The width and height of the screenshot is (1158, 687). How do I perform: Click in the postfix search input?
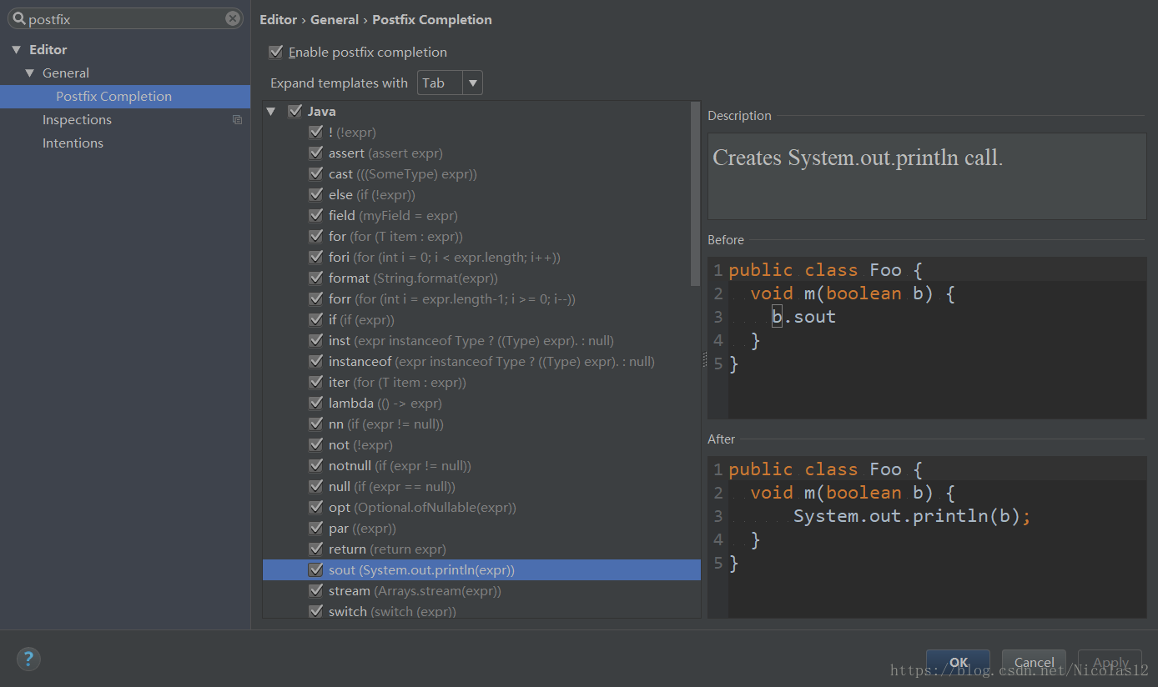(125, 18)
